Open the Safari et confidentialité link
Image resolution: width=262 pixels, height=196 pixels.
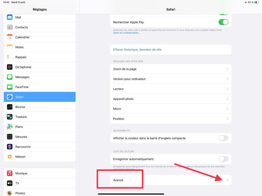[126, 33]
